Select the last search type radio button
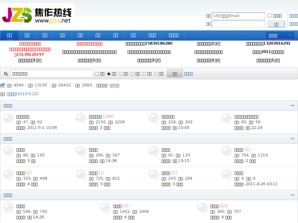The height and width of the screenshot is (223, 298). tap(156, 74)
